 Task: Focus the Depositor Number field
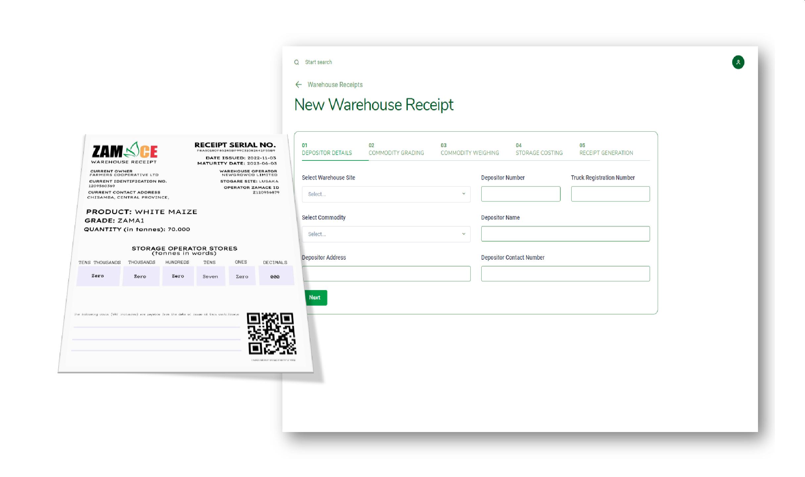click(520, 194)
